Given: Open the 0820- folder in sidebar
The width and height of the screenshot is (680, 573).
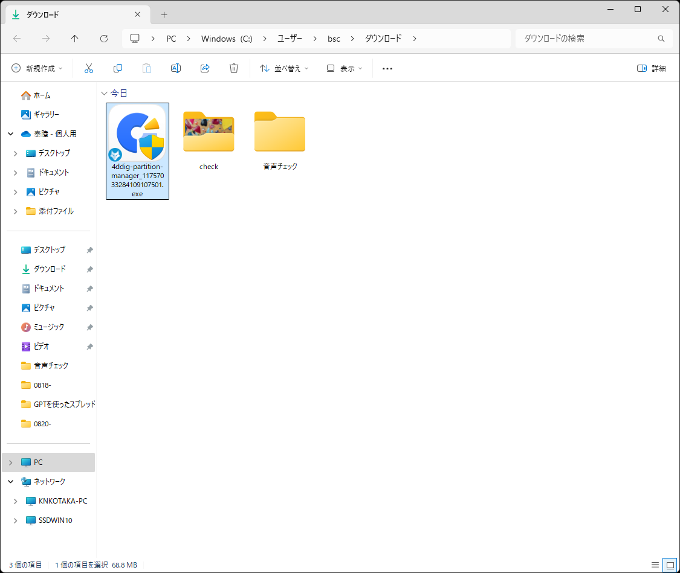Looking at the screenshot, I should tap(36, 424).
